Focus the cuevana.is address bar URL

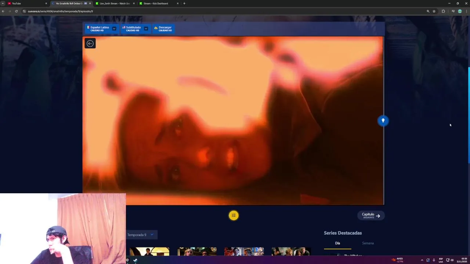tap(60, 11)
